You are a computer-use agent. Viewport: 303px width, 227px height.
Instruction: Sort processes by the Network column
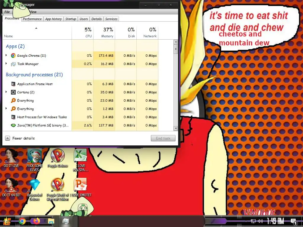click(147, 33)
